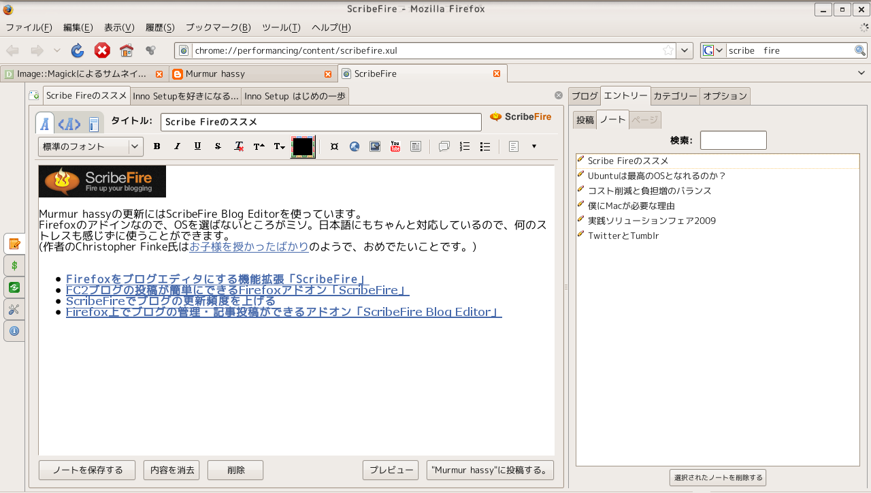
Task: Select the Inno Setup はじめの一歩 editor tab
Action: (x=295, y=96)
